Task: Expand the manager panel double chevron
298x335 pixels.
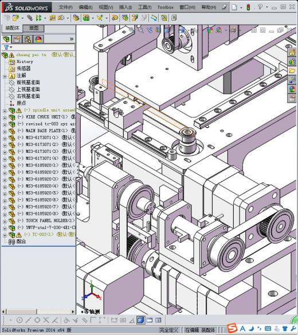Action: (x=72, y=39)
